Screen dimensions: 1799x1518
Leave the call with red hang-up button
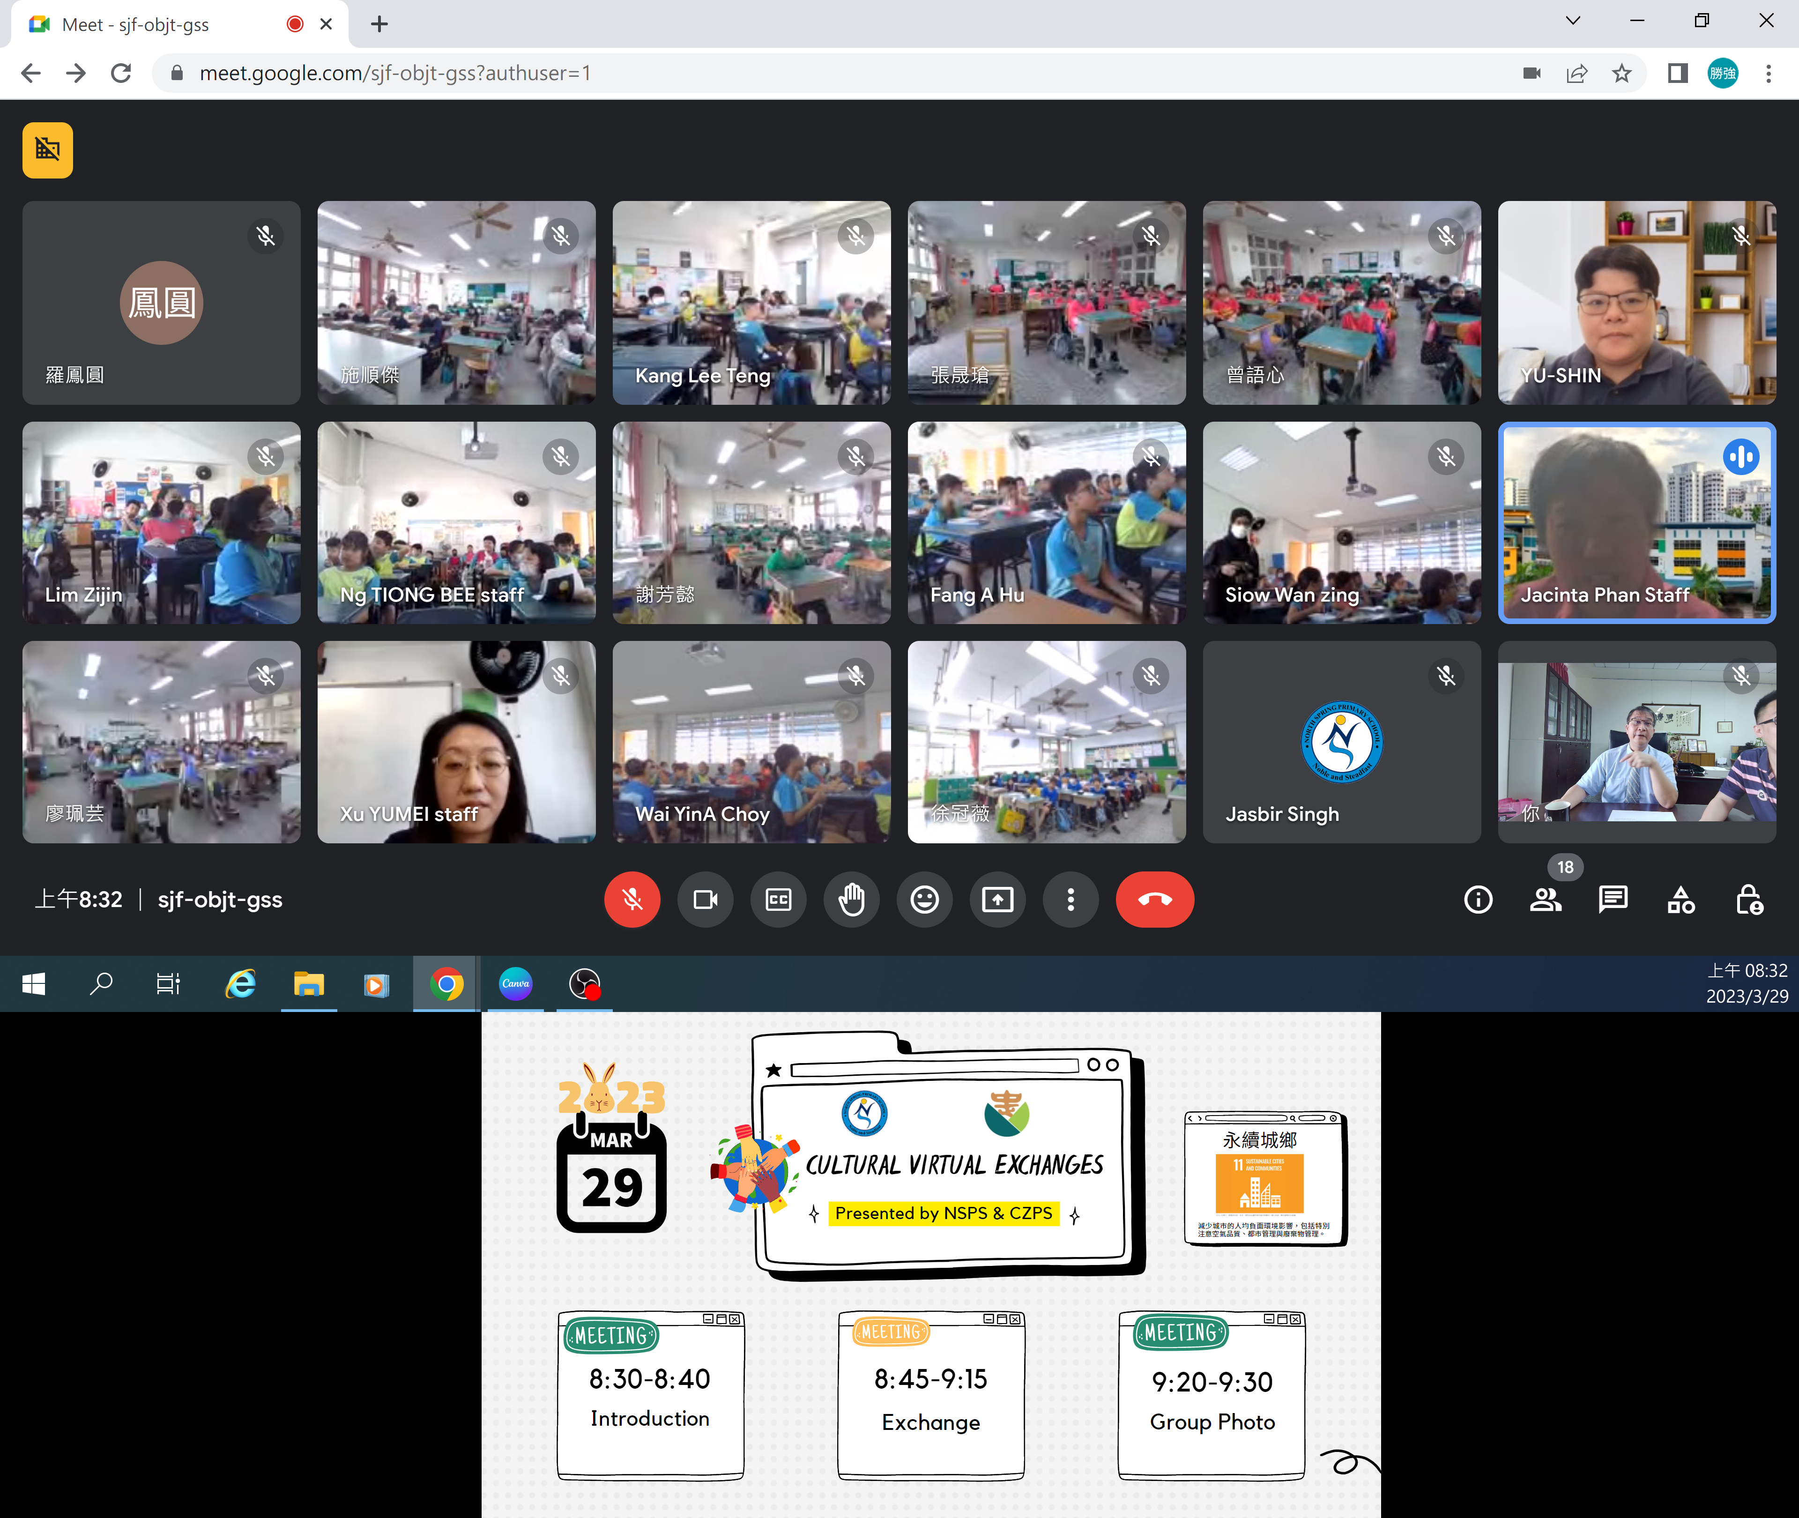pos(1154,899)
